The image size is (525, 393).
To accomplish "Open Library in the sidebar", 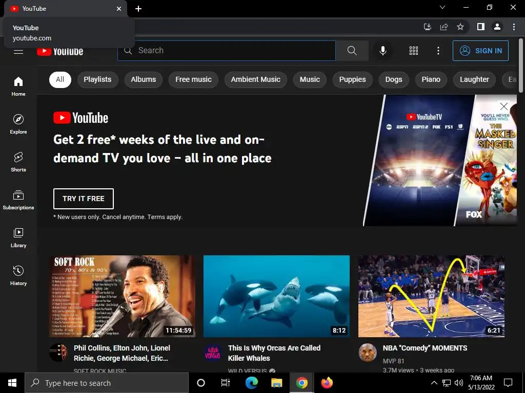I will click(x=18, y=237).
